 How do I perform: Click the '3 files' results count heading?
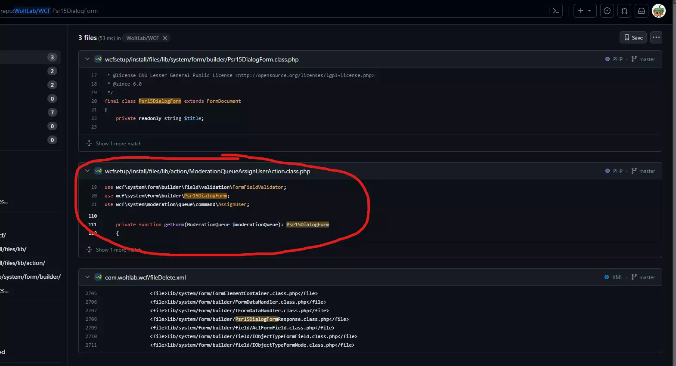87,38
